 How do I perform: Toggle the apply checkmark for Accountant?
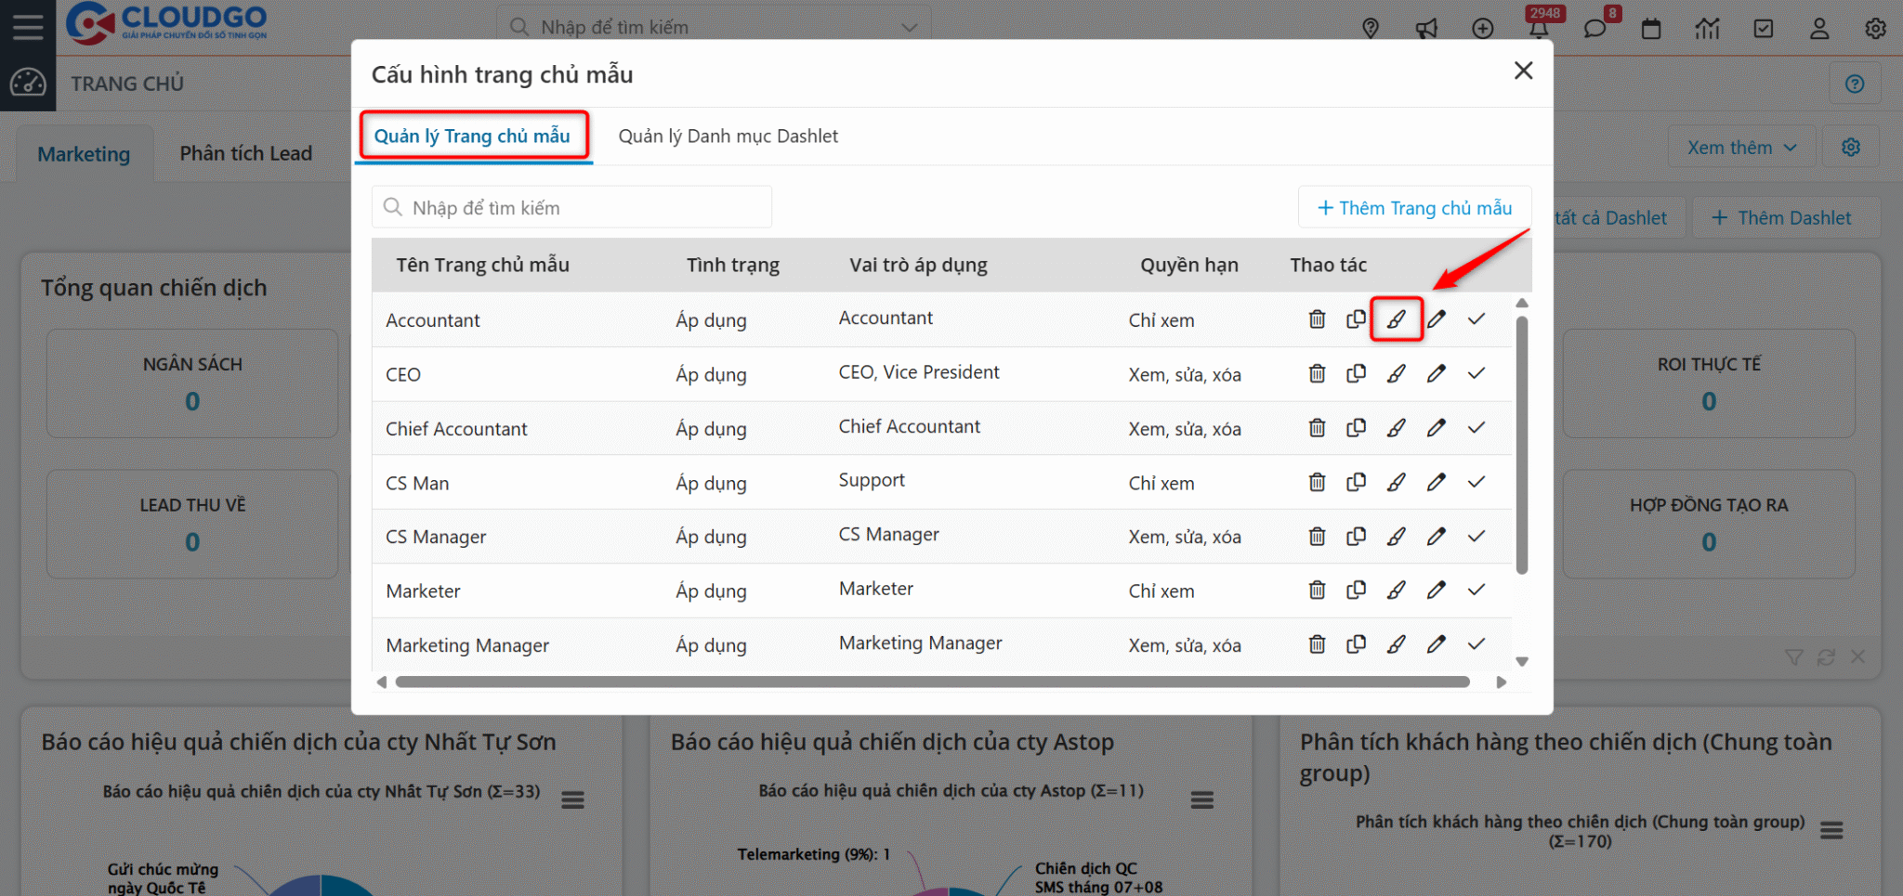(1476, 319)
